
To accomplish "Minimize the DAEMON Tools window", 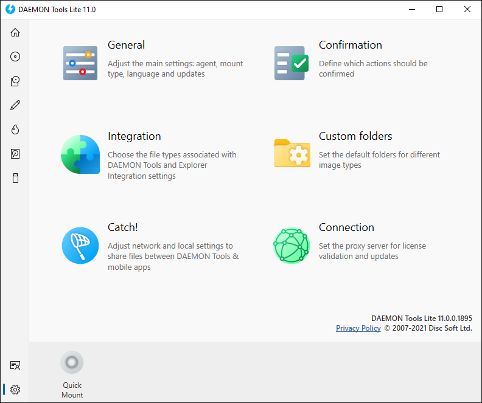I will [x=412, y=10].
